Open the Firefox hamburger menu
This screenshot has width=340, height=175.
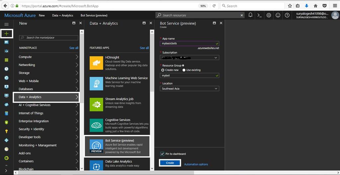click(335, 6)
